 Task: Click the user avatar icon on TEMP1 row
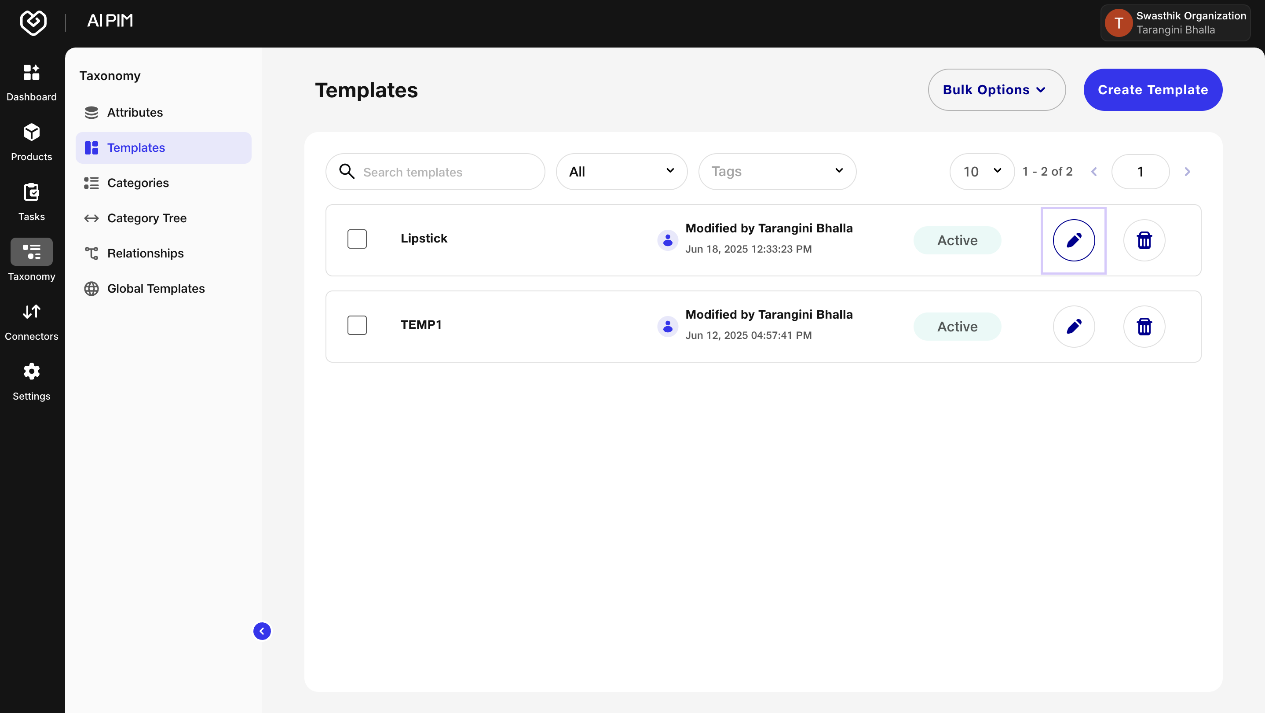[x=667, y=327]
